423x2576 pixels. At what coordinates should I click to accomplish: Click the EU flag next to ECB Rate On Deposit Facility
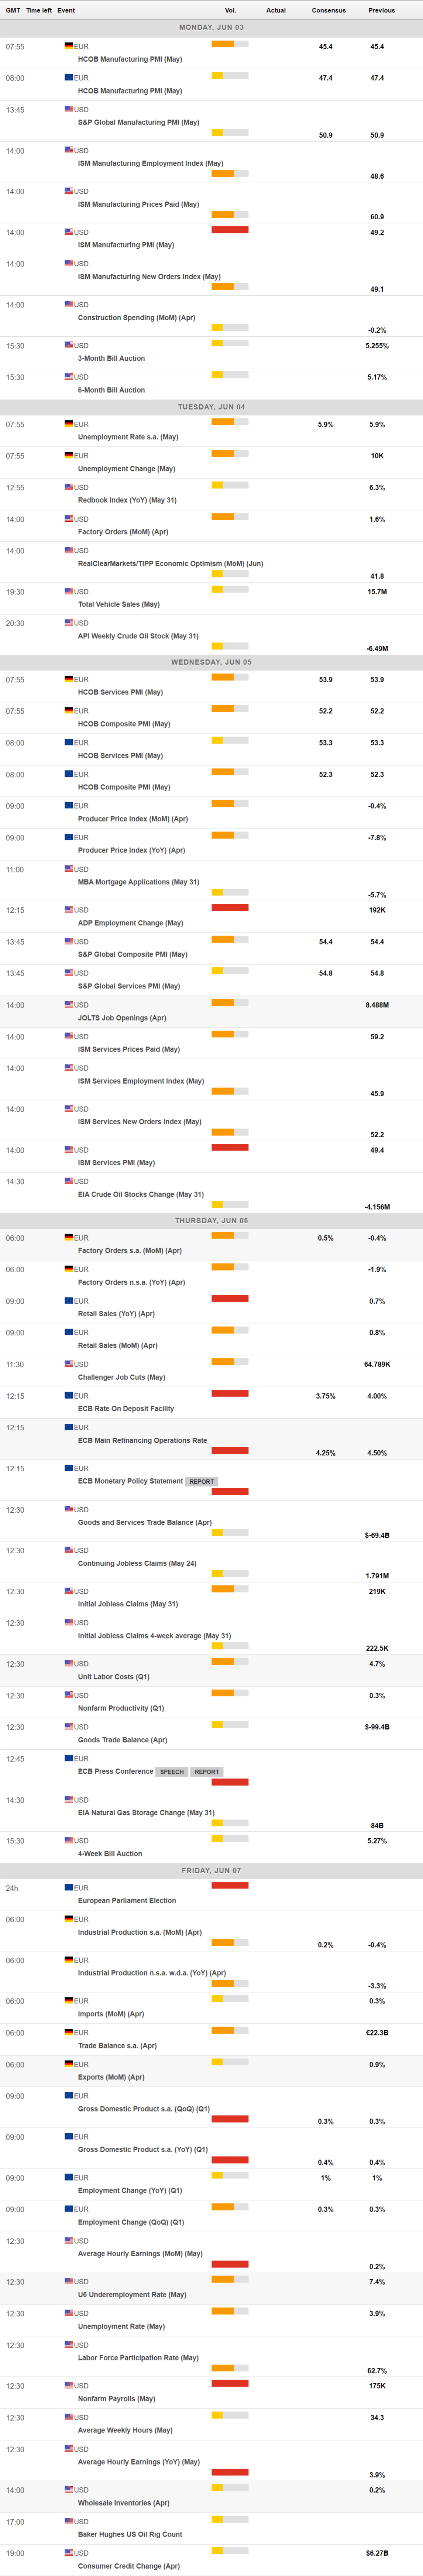(69, 1395)
